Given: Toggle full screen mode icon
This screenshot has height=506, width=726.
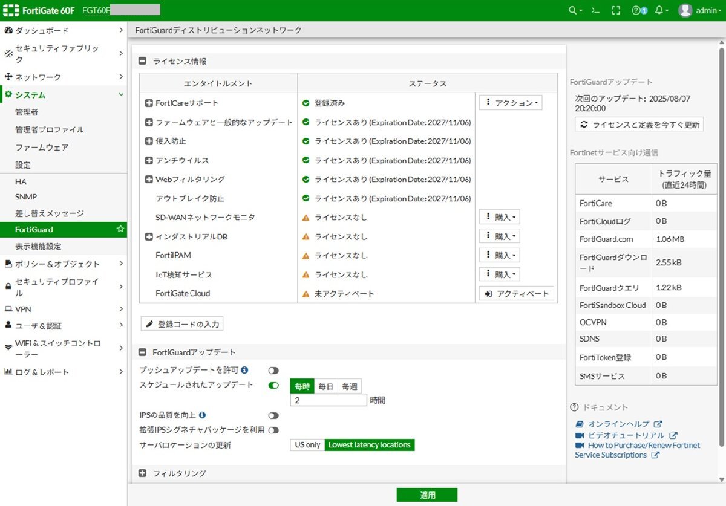Looking at the screenshot, I should tap(616, 10).
